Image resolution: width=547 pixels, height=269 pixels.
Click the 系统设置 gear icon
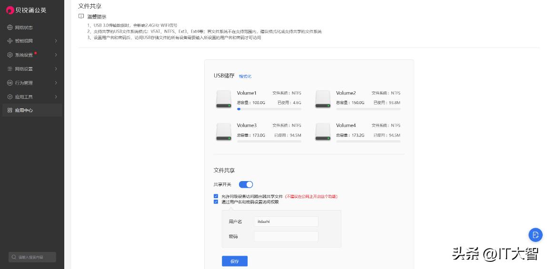[x=10, y=55]
